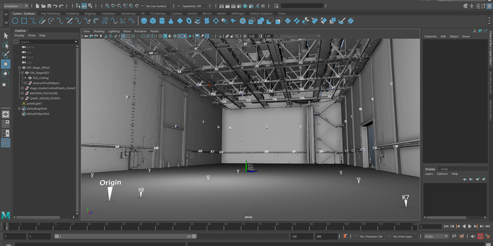Click the time range slider bar
Screen dimensions: 493x246
coord(125,236)
